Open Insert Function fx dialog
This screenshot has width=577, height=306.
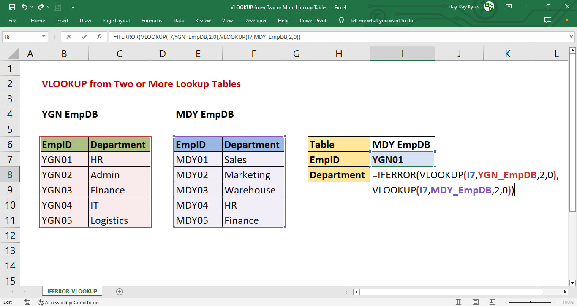point(99,37)
